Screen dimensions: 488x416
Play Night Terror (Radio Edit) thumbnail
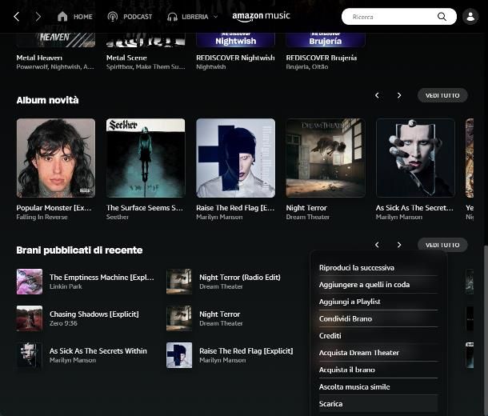click(x=179, y=282)
